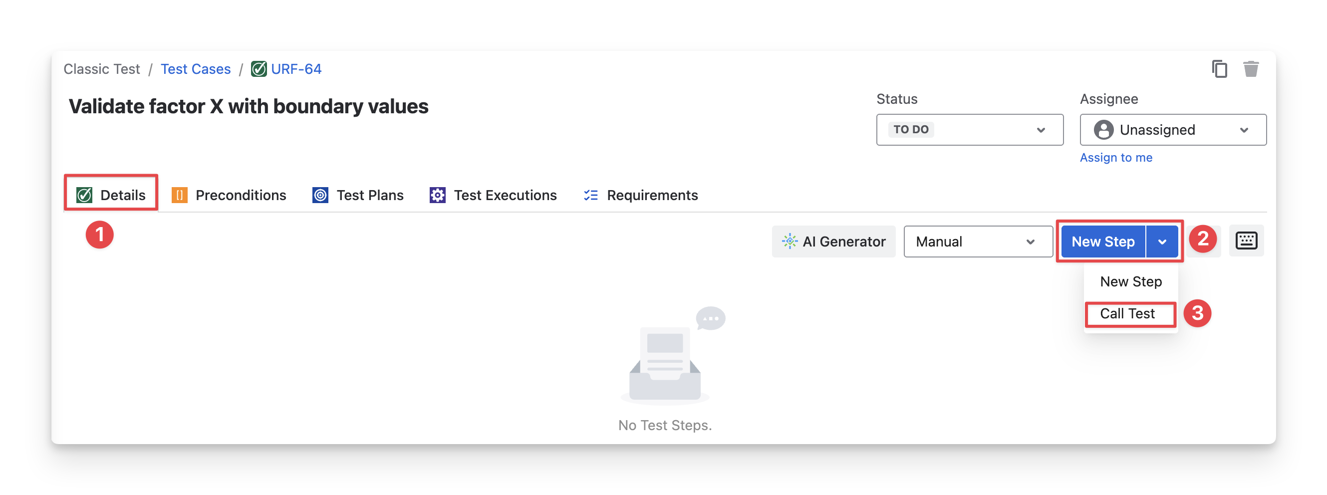Open the Status TO DO dropdown
Screen dimensions: 1327x495
click(969, 130)
